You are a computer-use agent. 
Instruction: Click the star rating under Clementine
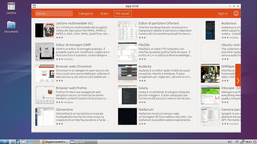59,124
